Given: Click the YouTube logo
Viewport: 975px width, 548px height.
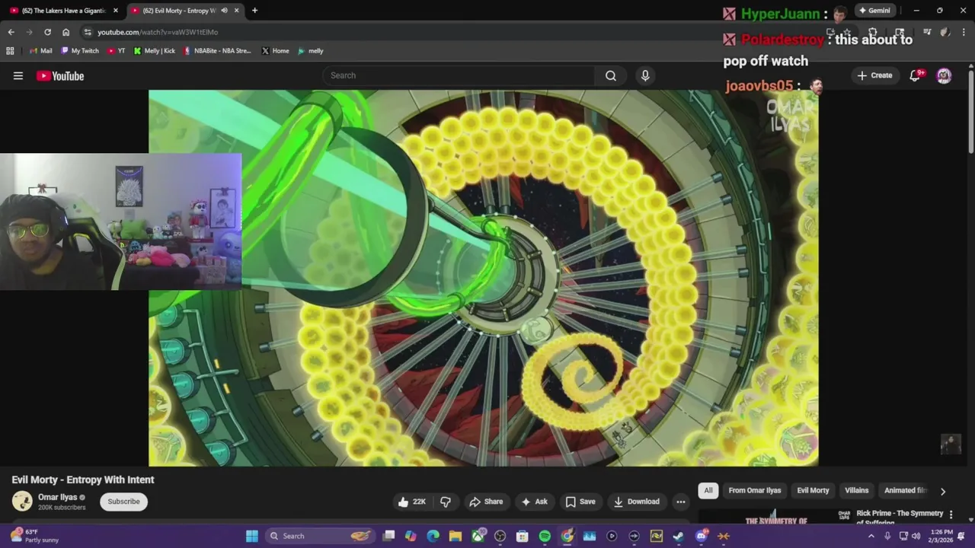Looking at the screenshot, I should click(60, 75).
